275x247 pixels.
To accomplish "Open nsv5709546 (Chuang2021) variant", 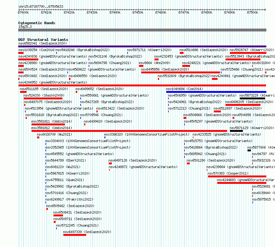I will (x=101, y=115).
